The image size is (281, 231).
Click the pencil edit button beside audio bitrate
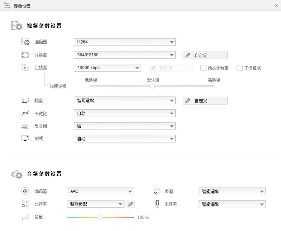pos(130,204)
